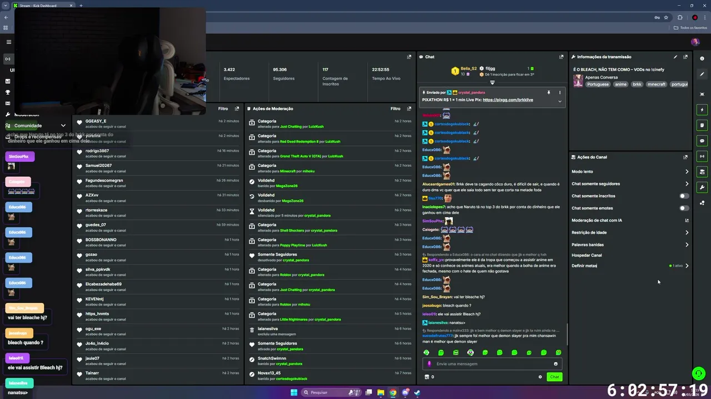The image size is (711, 399).
Task: Open Filtro in moderation actions panel
Action: (x=395, y=109)
